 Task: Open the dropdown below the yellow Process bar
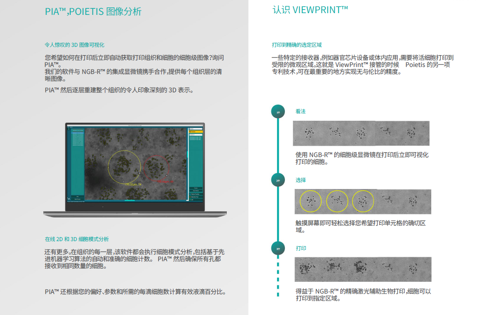point(195,135)
